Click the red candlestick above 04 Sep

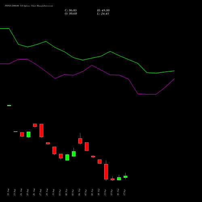pos(80,141)
